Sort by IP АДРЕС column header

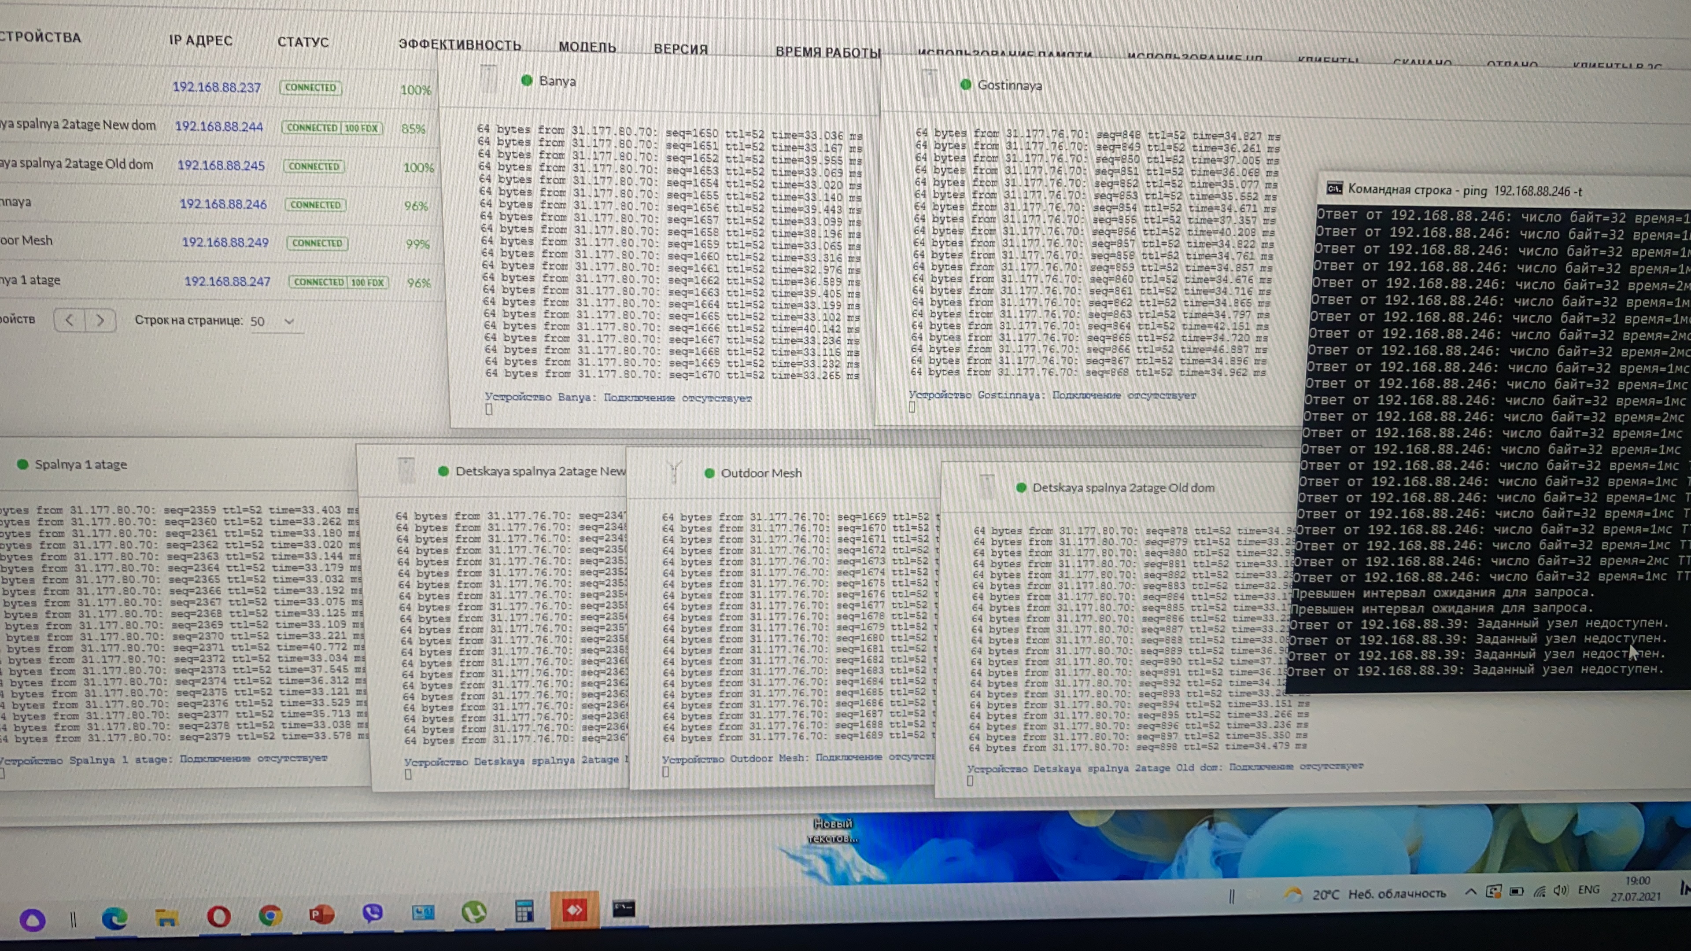coord(201,40)
